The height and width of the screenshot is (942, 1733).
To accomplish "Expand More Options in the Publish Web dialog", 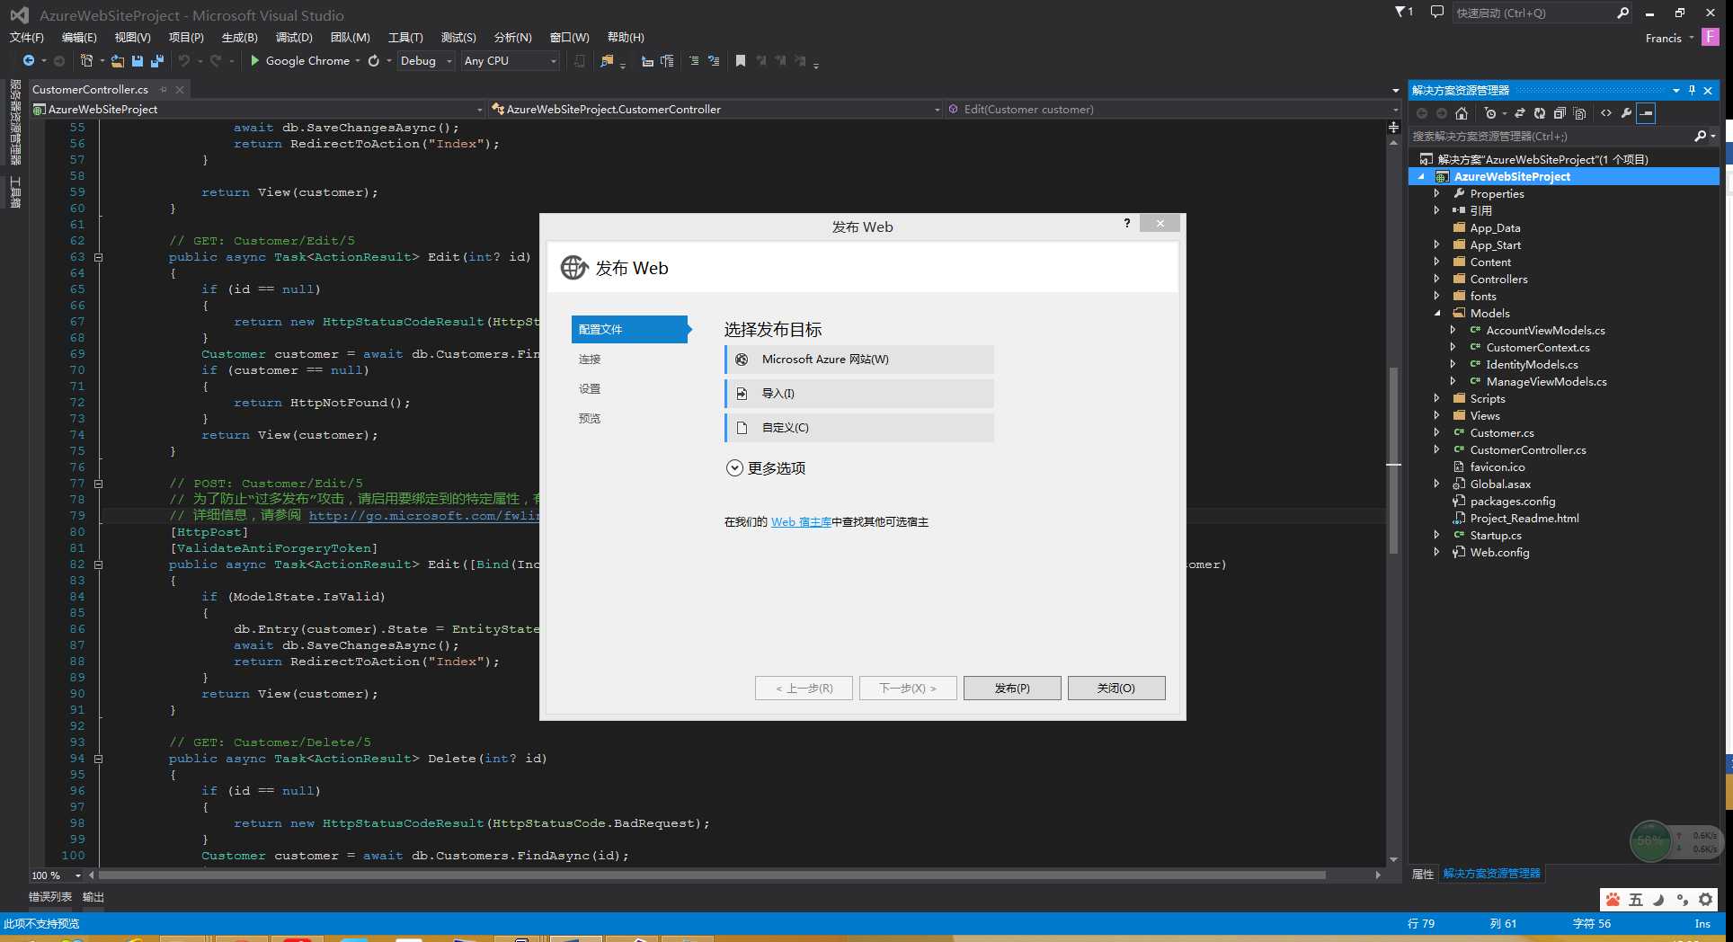I will point(766,468).
